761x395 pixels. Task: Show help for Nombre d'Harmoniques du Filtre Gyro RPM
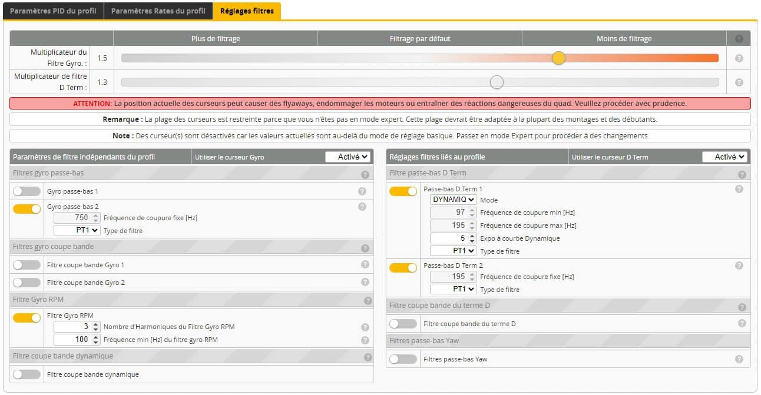tap(365, 327)
